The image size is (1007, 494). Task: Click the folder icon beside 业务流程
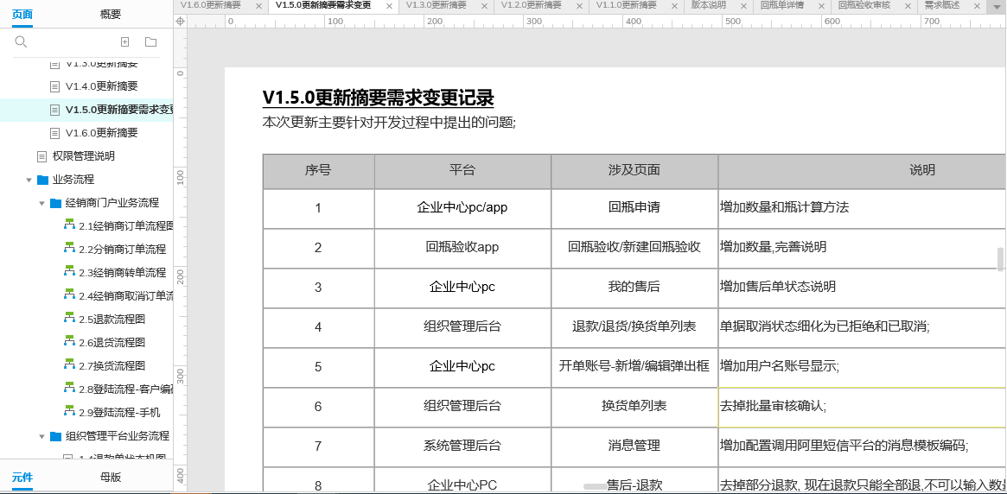43,180
